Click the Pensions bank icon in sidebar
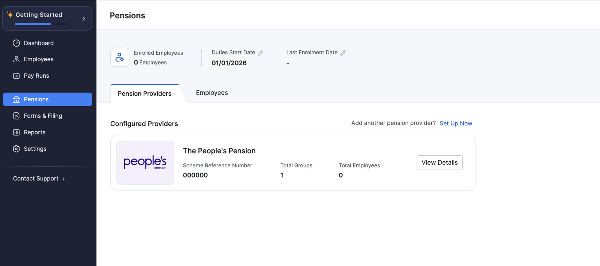This screenshot has height=266, width=600. (x=16, y=99)
